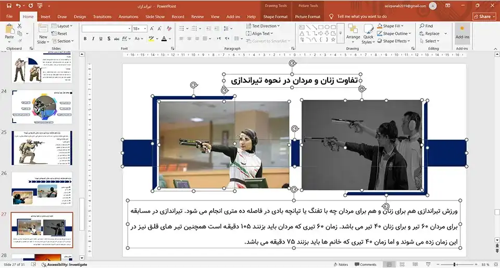Screen dimensions: 500x268
Task: Click the Find magnifier button
Action: coord(427,26)
